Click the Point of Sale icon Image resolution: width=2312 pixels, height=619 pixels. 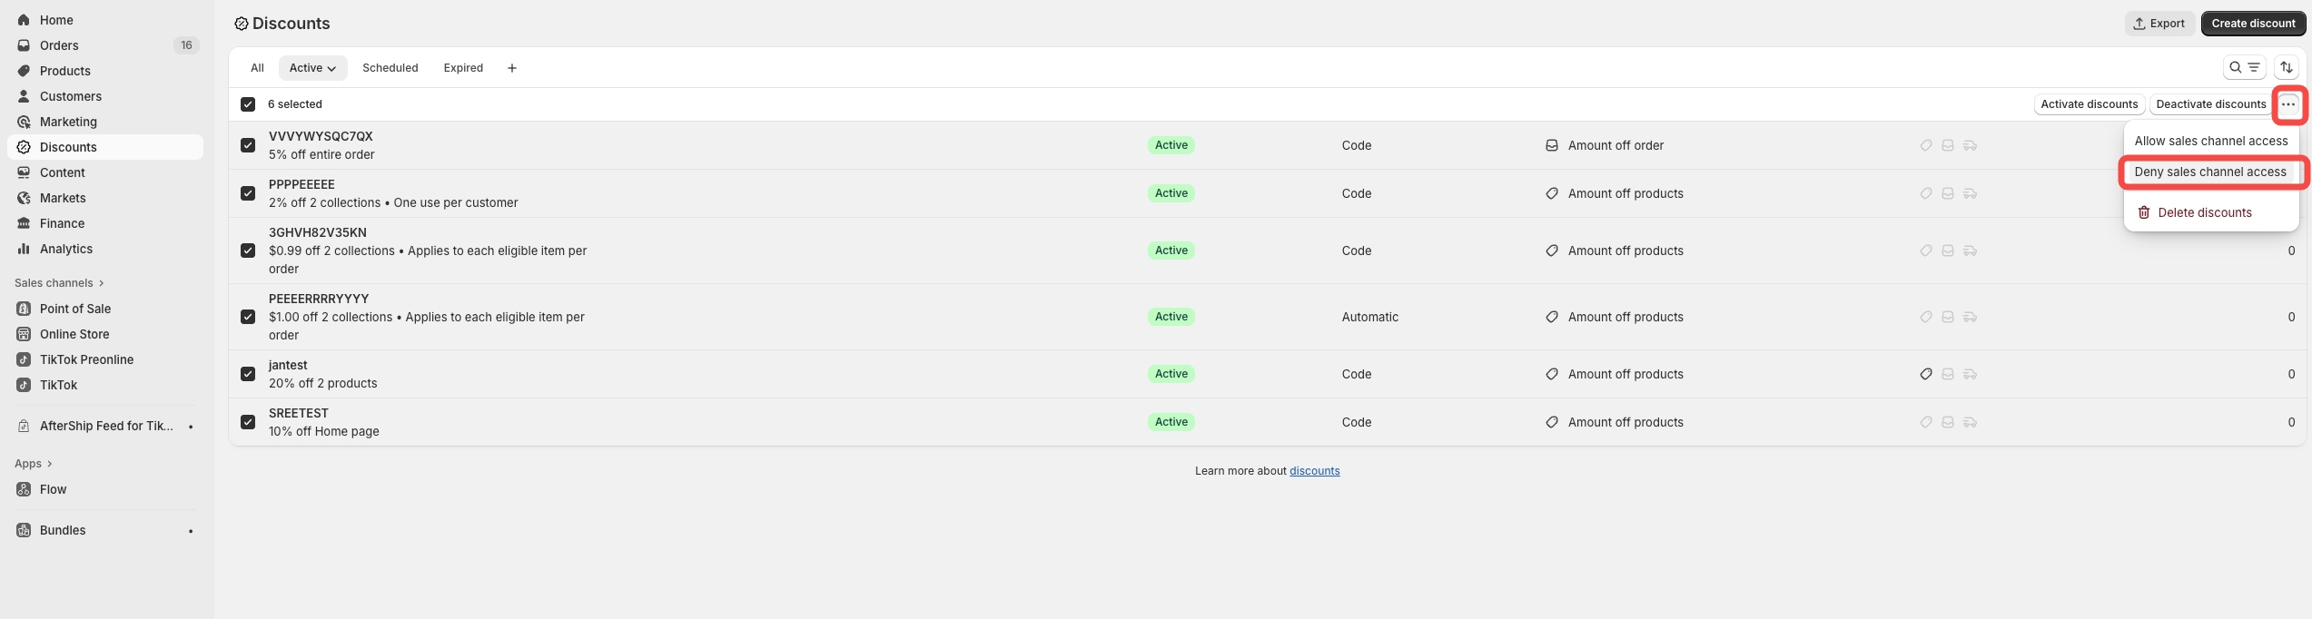tap(24, 309)
